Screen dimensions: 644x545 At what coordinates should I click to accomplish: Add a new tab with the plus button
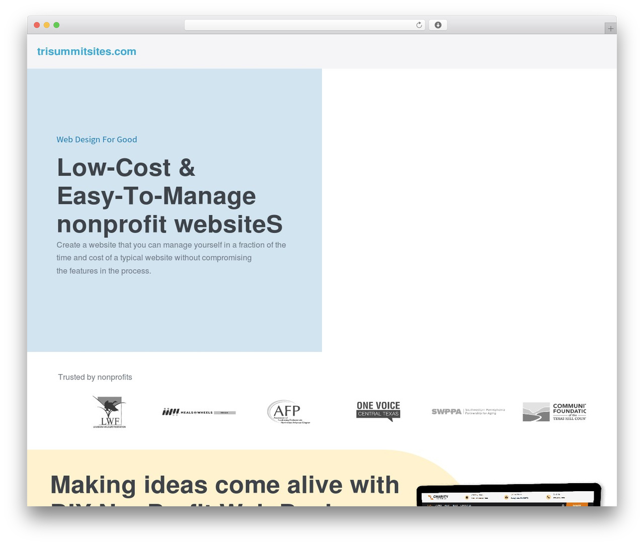[x=610, y=29]
